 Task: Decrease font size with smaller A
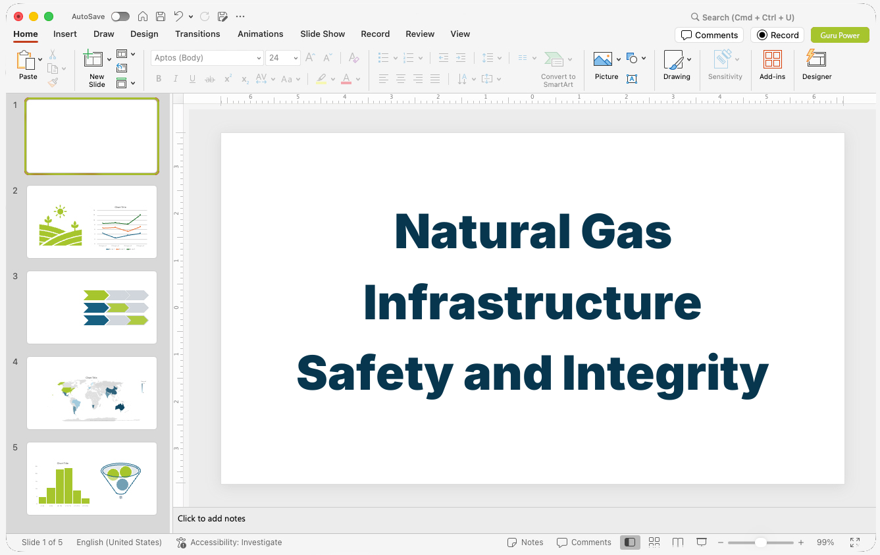(327, 58)
